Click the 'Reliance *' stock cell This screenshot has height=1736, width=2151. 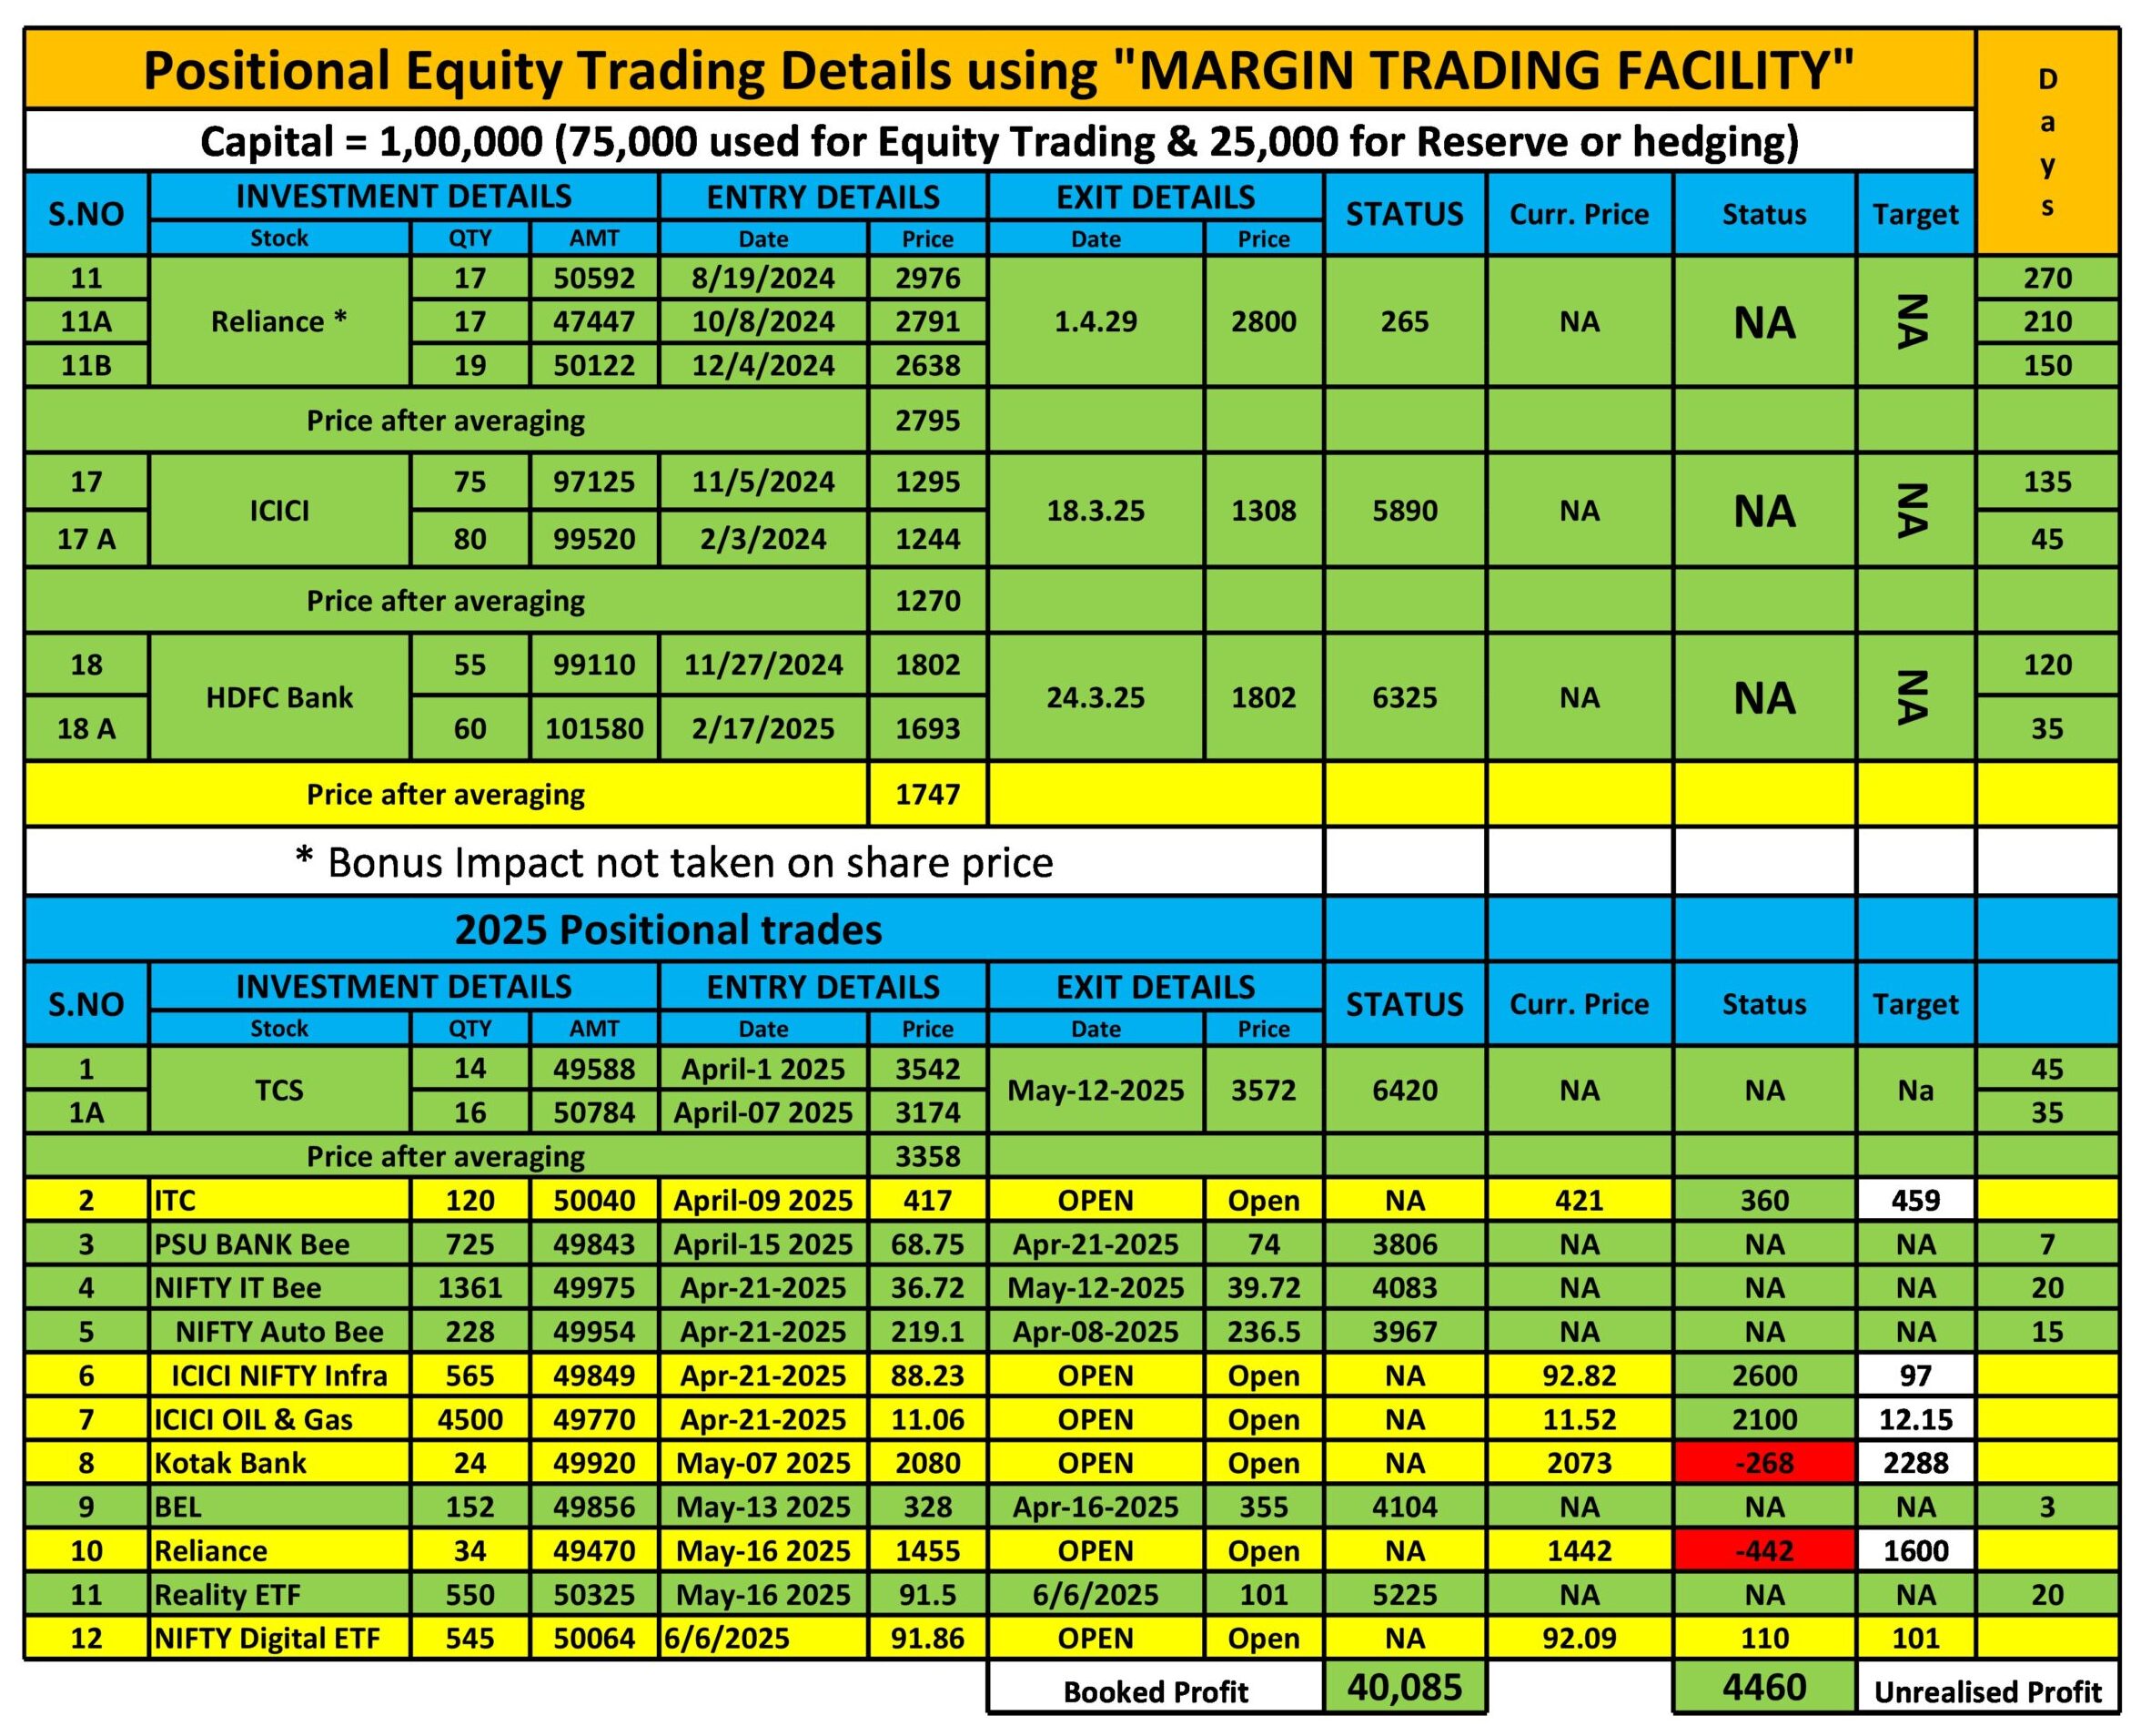[x=278, y=322]
